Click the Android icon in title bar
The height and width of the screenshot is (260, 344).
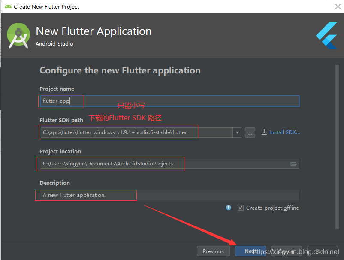click(x=8, y=6)
